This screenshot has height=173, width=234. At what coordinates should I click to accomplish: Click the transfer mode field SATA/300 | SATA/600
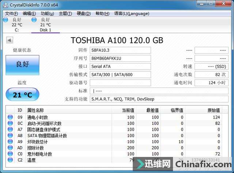(x=120, y=74)
